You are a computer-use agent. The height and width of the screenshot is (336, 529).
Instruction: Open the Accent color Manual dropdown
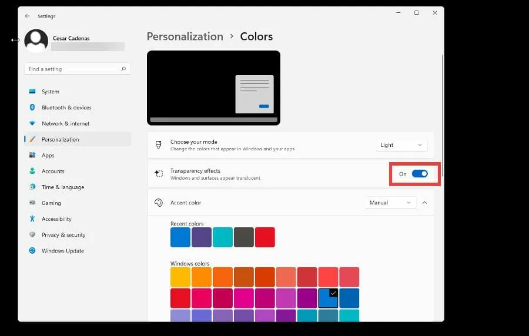click(390, 203)
